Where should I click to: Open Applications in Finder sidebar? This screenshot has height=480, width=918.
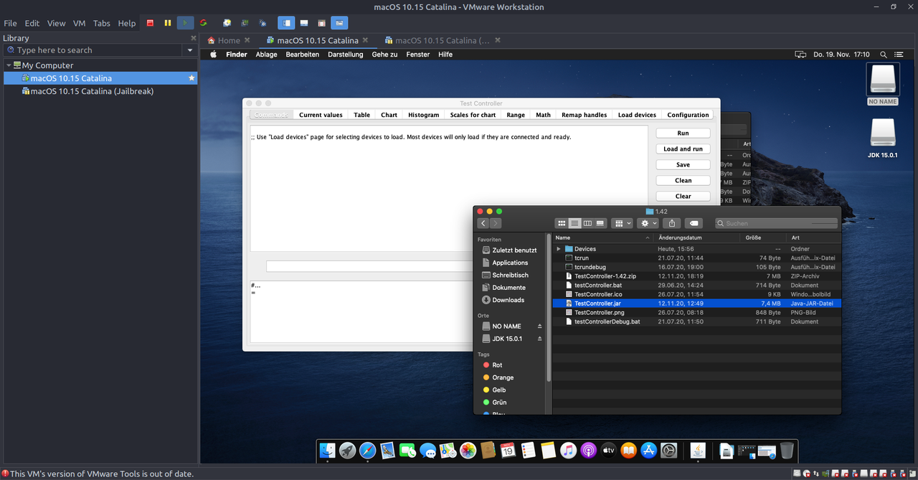pyautogui.click(x=510, y=263)
